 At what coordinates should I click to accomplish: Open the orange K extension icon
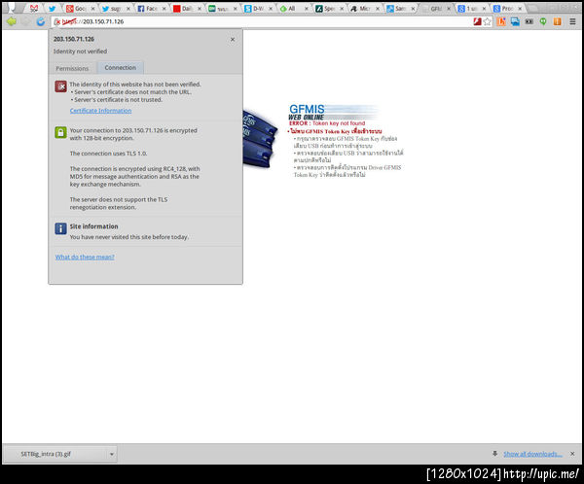[501, 21]
